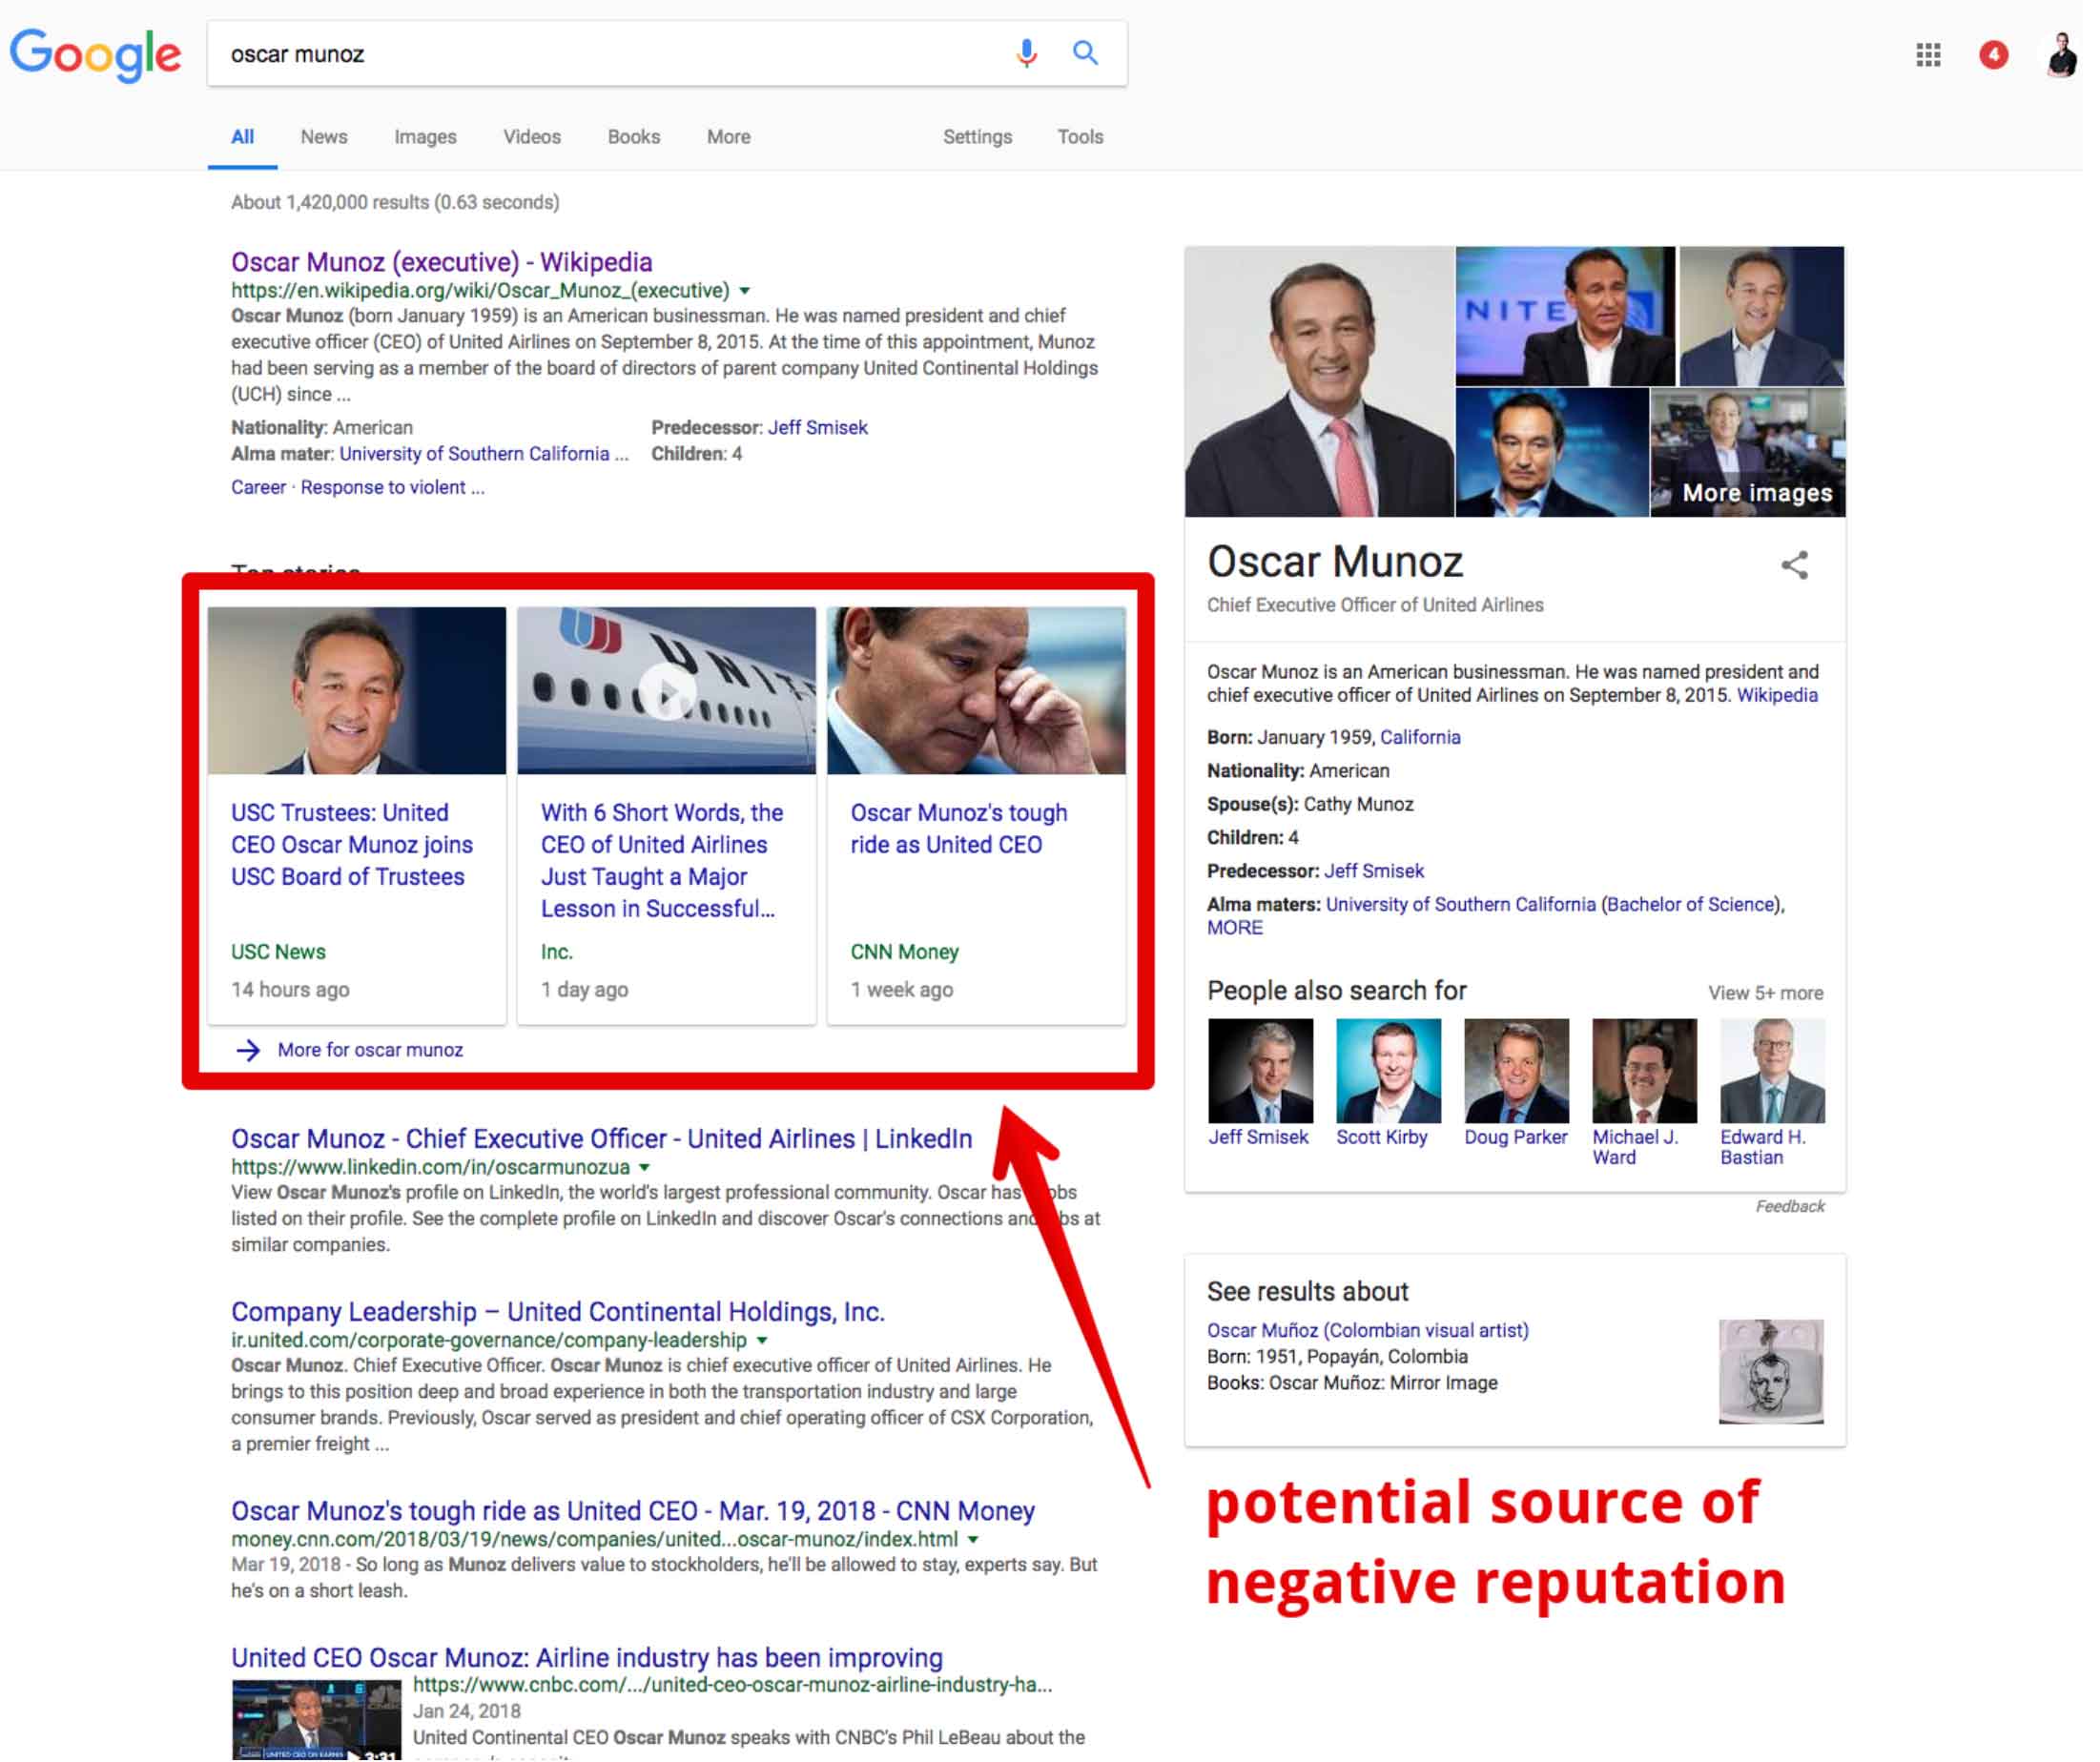Click the Google logo
The height and width of the screenshot is (1762, 2100).
pos(96,55)
